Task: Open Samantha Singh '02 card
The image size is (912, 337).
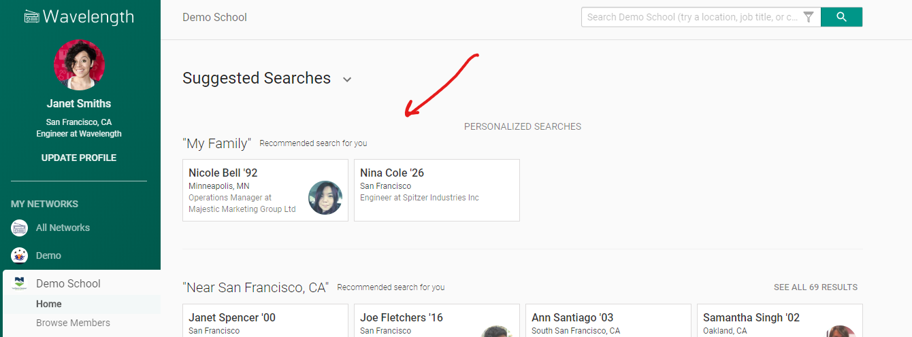Action: [780, 321]
